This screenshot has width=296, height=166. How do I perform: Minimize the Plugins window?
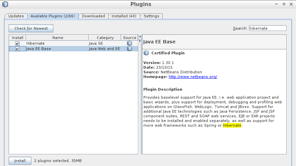[277, 4]
